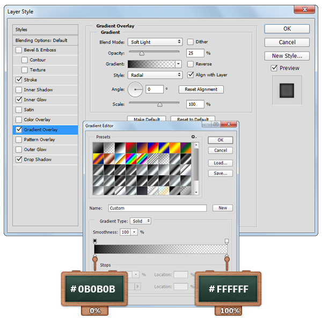Viewport: 322px width, 322px height.
Task: Click the layer style preview thumbnail
Action: click(x=287, y=90)
